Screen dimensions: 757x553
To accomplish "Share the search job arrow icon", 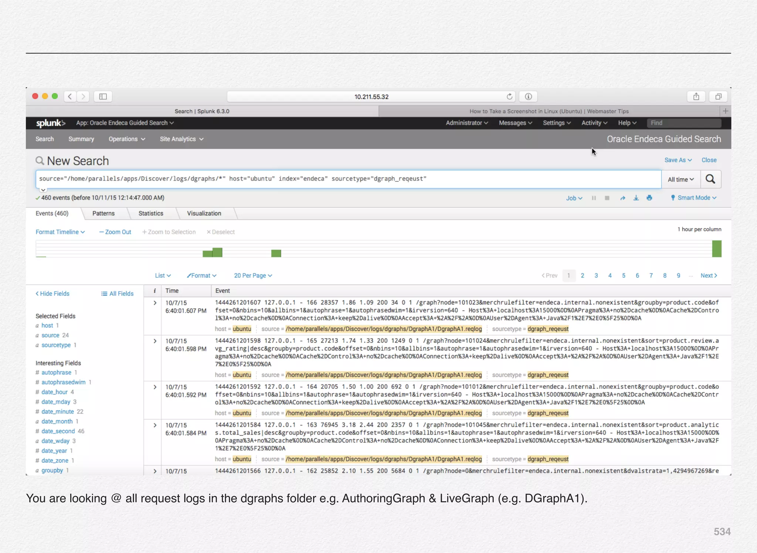I will coord(622,198).
